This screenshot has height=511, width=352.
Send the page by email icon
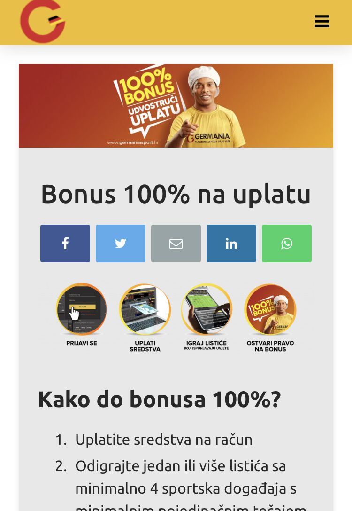point(176,244)
